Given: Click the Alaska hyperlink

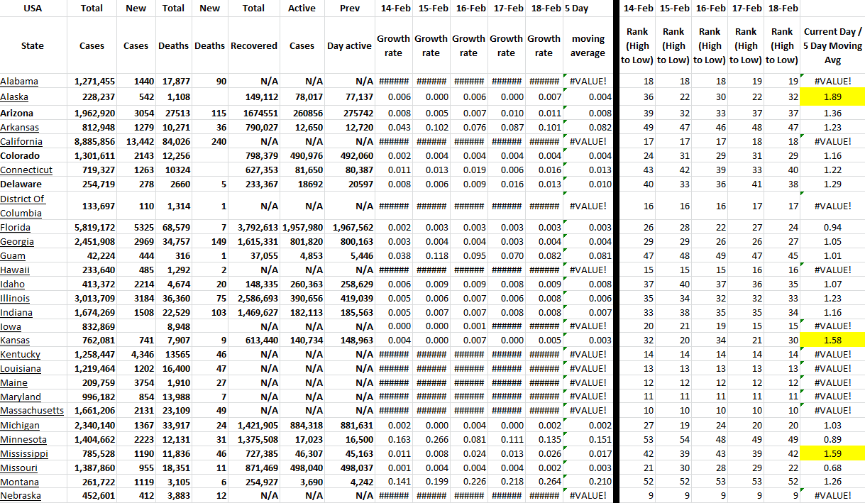Looking at the screenshot, I should pyautogui.click(x=15, y=97).
